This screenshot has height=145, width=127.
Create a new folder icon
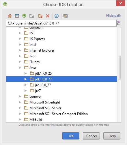(40, 16)
